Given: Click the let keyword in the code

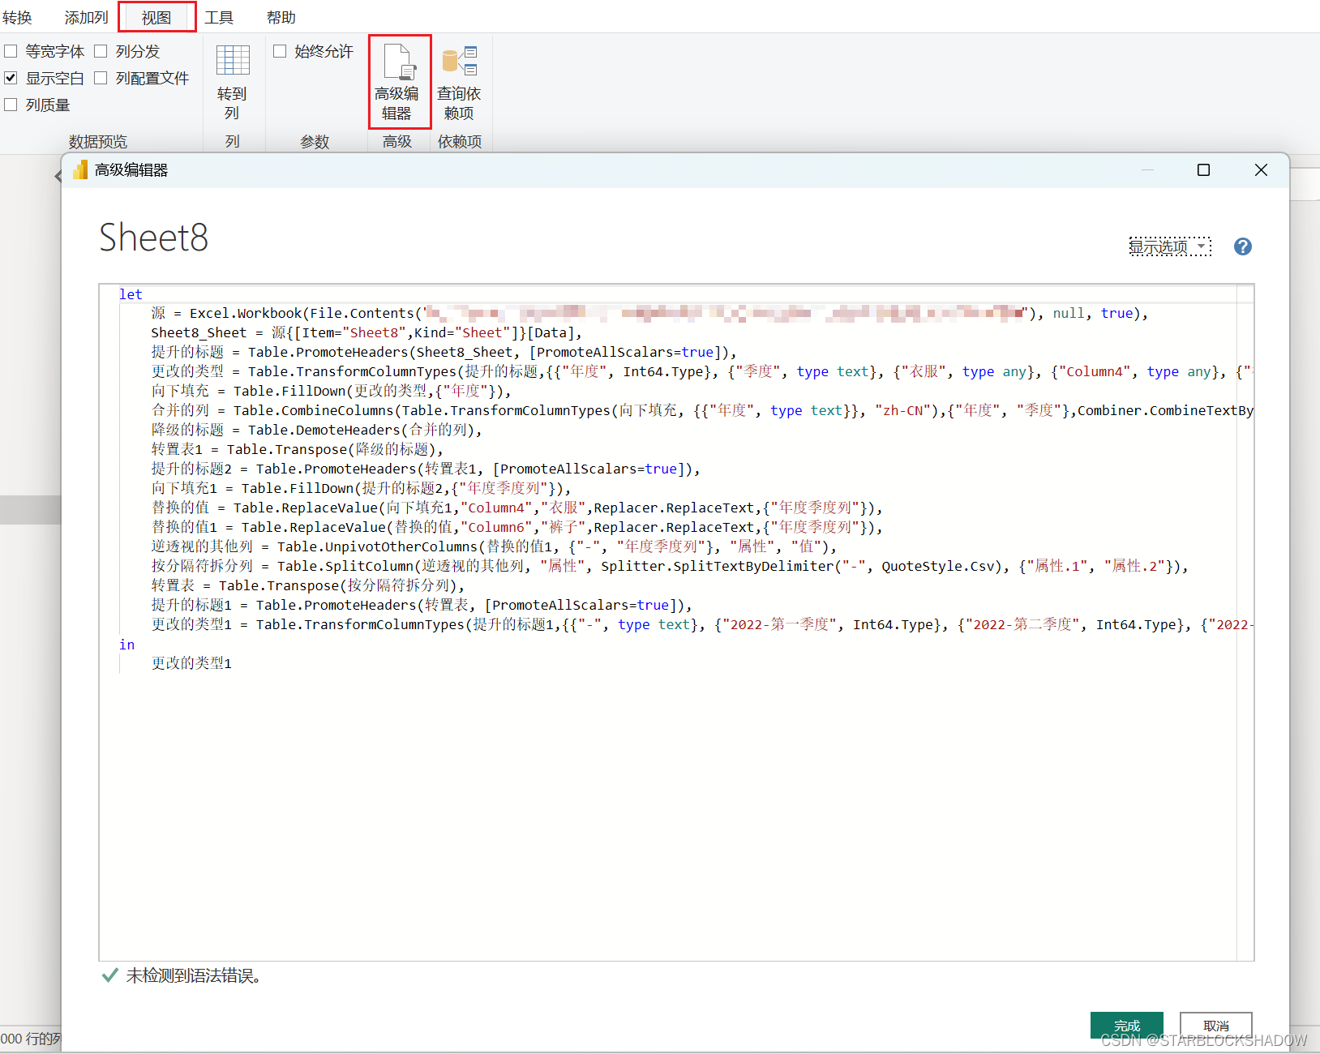Looking at the screenshot, I should point(131,294).
